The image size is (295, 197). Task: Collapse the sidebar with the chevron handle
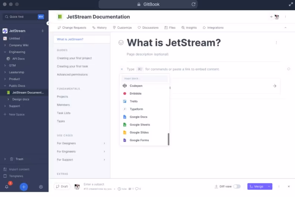click(x=48, y=23)
